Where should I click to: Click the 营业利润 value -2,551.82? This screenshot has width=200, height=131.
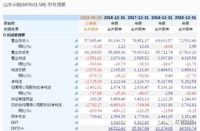pyautogui.click(x=94, y=58)
